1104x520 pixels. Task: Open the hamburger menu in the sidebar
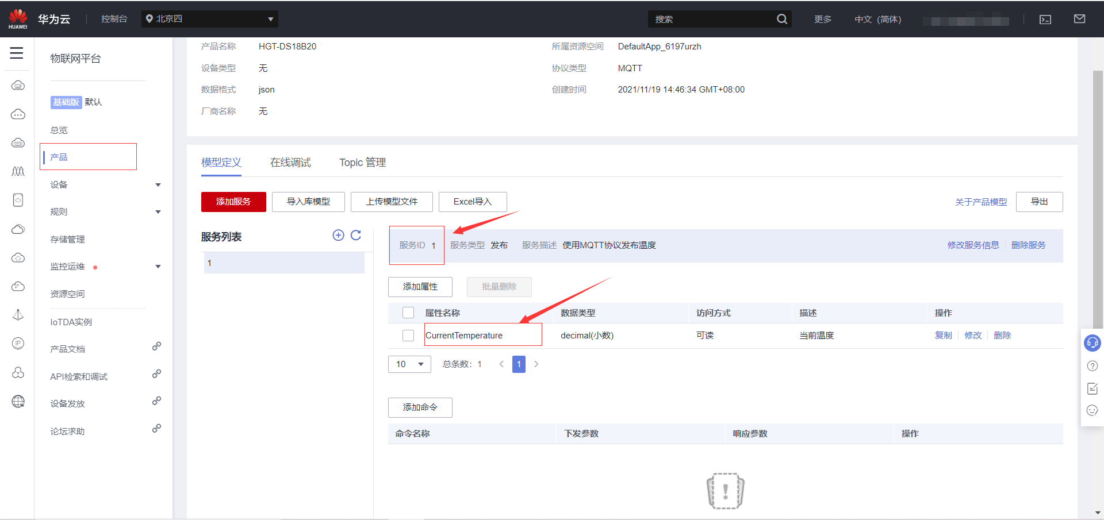(x=17, y=53)
